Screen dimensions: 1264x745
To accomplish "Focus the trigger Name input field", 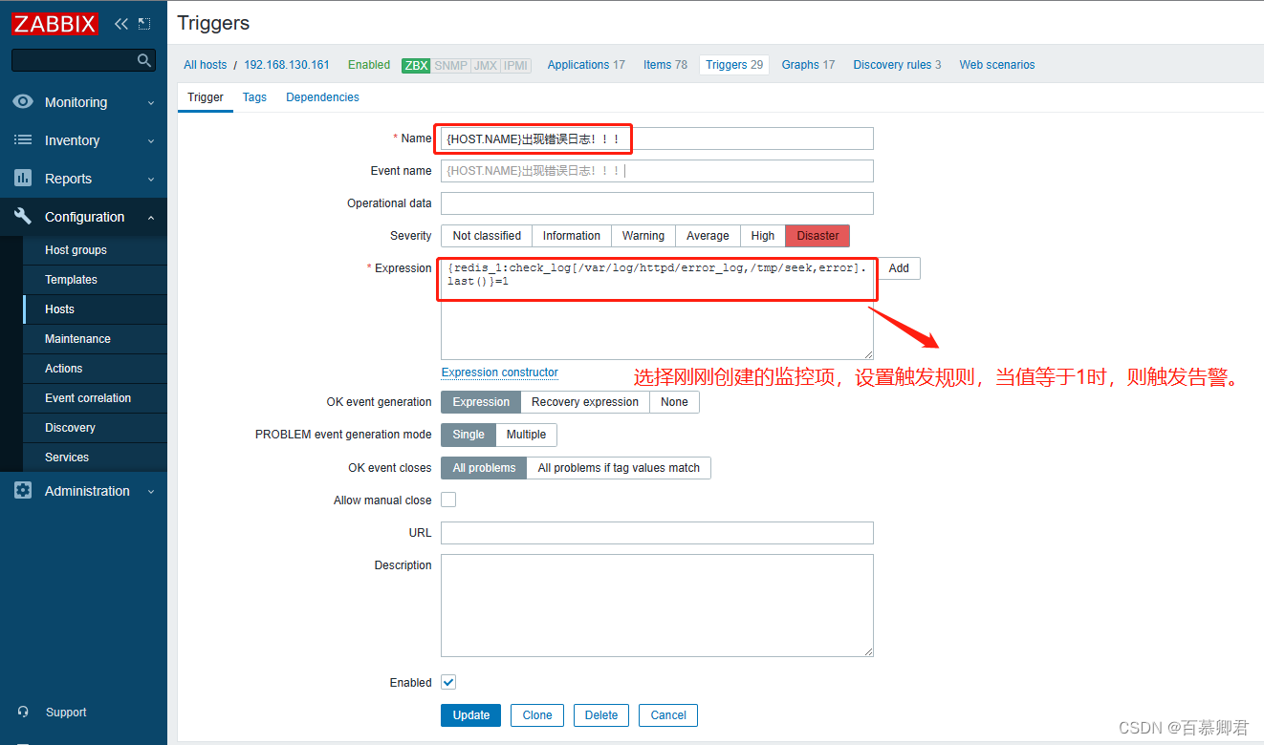I will [x=657, y=138].
